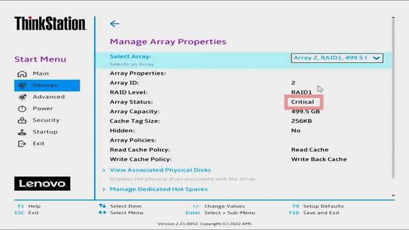Click the Security lock icon
This screenshot has width=409, height=230.
[22, 120]
